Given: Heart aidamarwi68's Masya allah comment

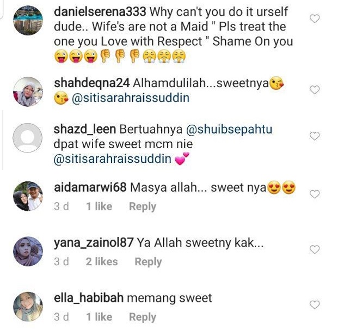Looking at the screenshot, I should click(315, 194).
